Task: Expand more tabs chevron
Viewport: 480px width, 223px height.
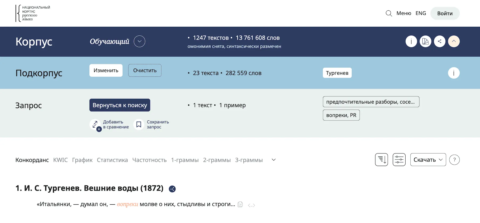Action: coord(274,160)
